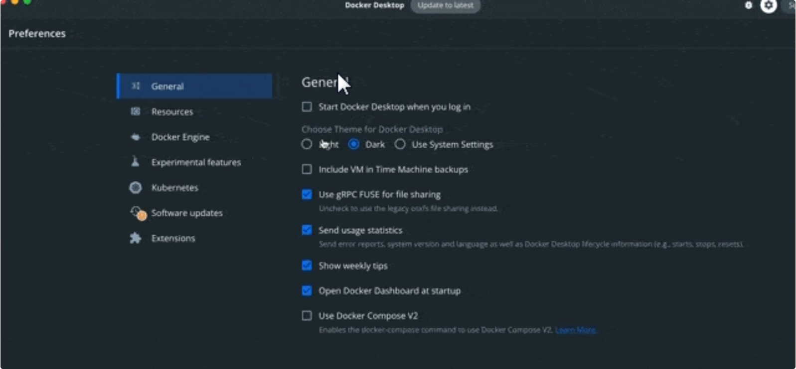Click the Docker Engine whale icon
The width and height of the screenshot is (796, 369).
coord(136,137)
